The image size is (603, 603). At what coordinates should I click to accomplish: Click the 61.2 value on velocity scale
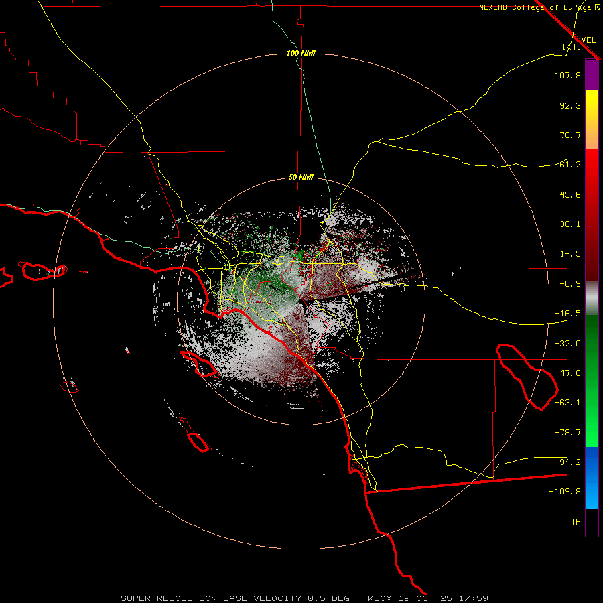pos(570,165)
